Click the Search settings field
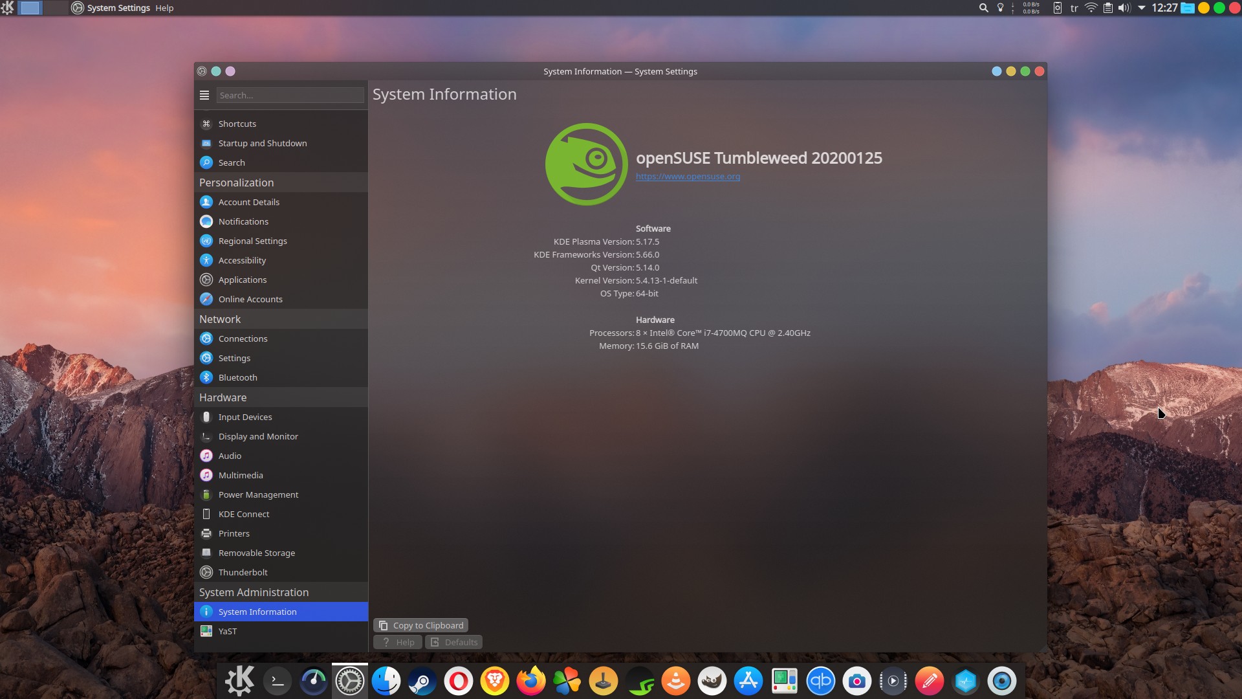Viewport: 1242px width, 699px height. (290, 95)
